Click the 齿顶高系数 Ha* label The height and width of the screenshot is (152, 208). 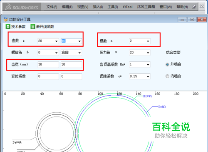(x=112, y=64)
